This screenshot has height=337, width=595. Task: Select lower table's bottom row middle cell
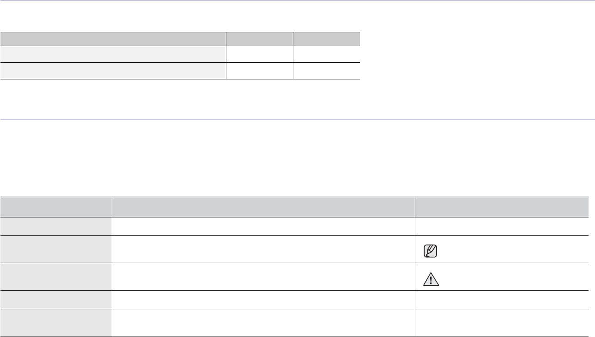pos(263,323)
